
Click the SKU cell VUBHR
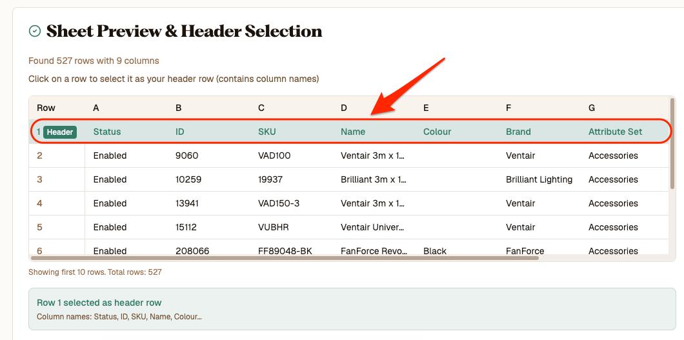click(274, 228)
